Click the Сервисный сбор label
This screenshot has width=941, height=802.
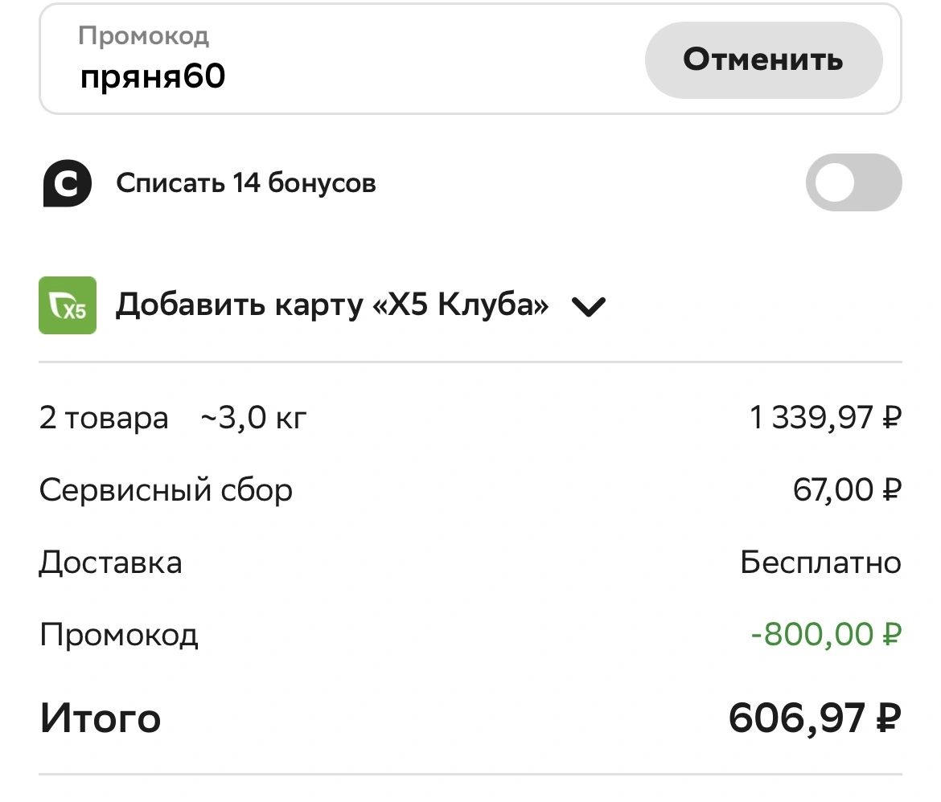pyautogui.click(x=166, y=490)
